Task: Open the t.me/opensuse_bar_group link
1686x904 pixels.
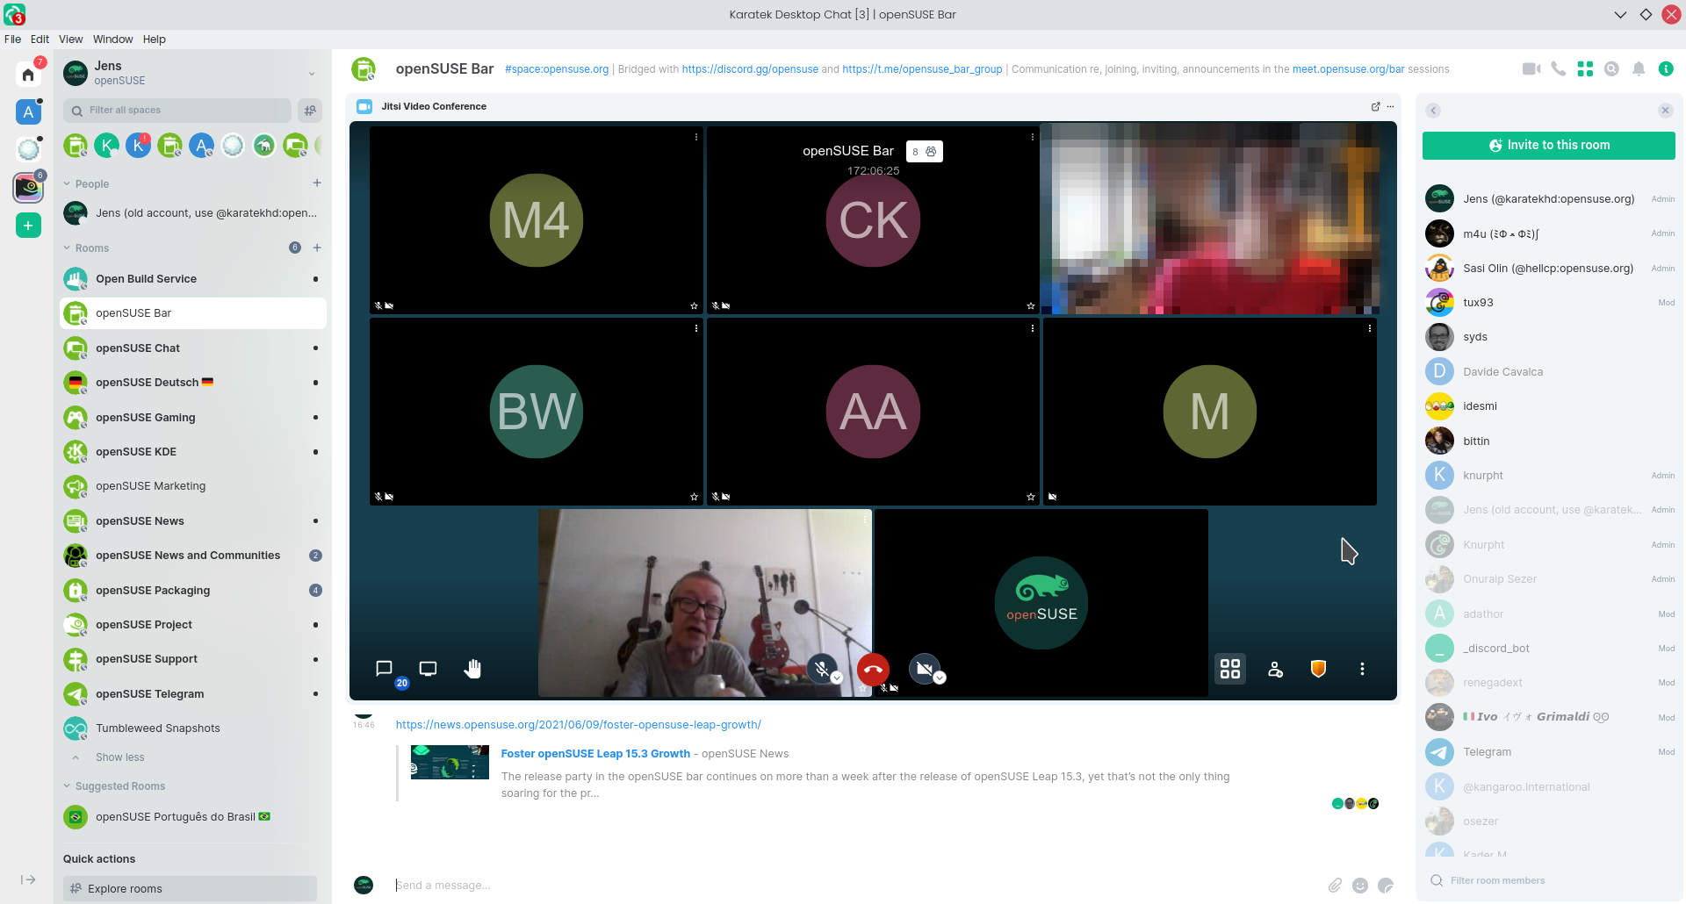Action: coord(922,69)
